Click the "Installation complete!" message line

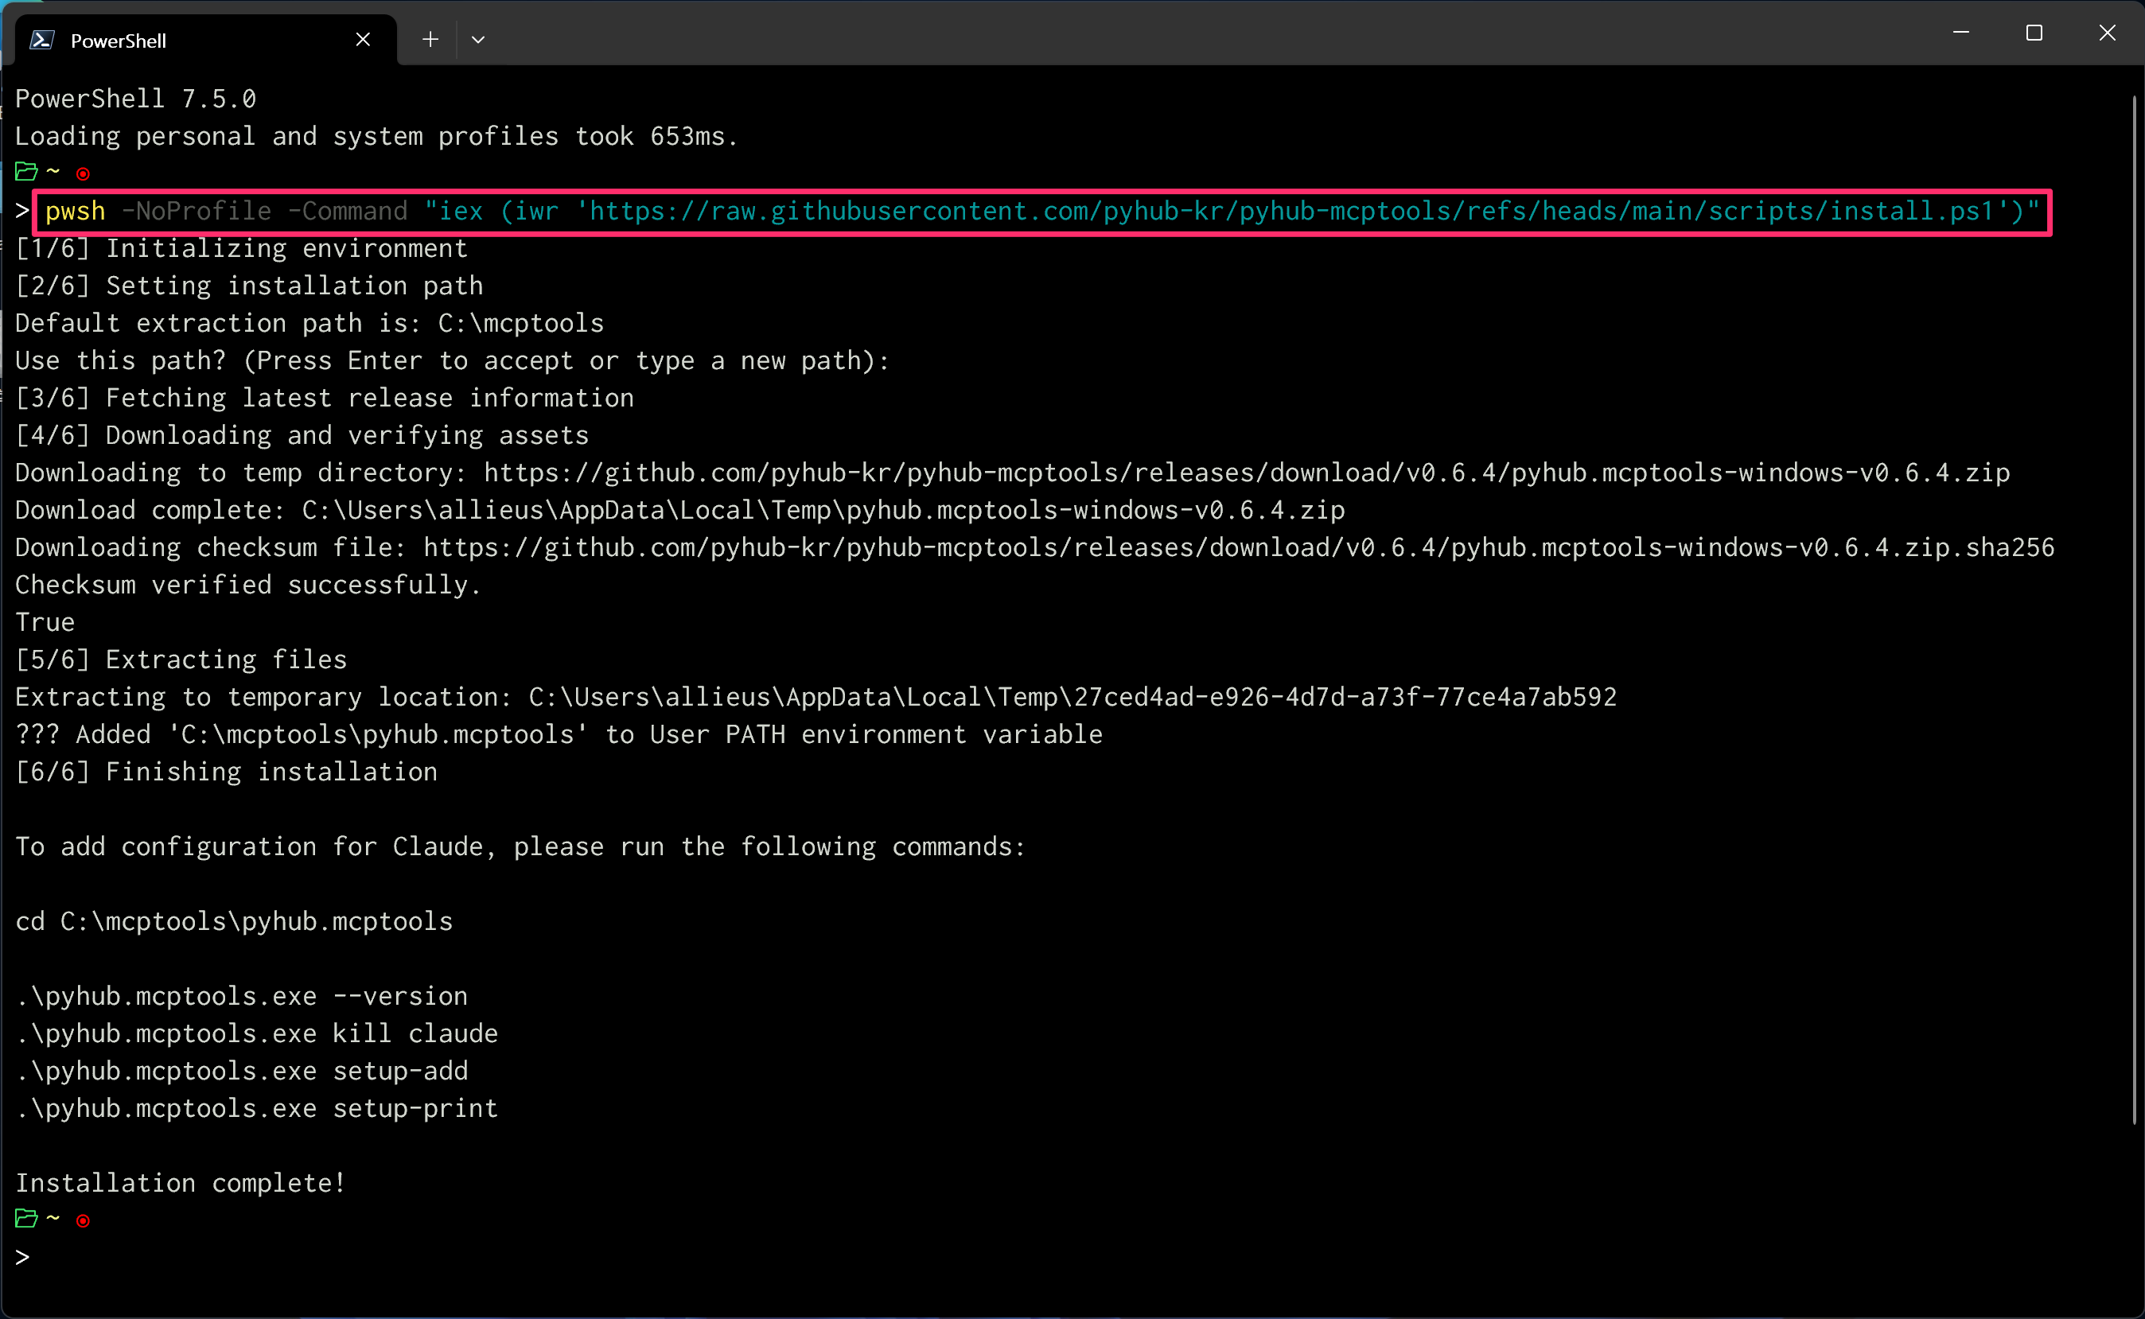click(181, 1183)
